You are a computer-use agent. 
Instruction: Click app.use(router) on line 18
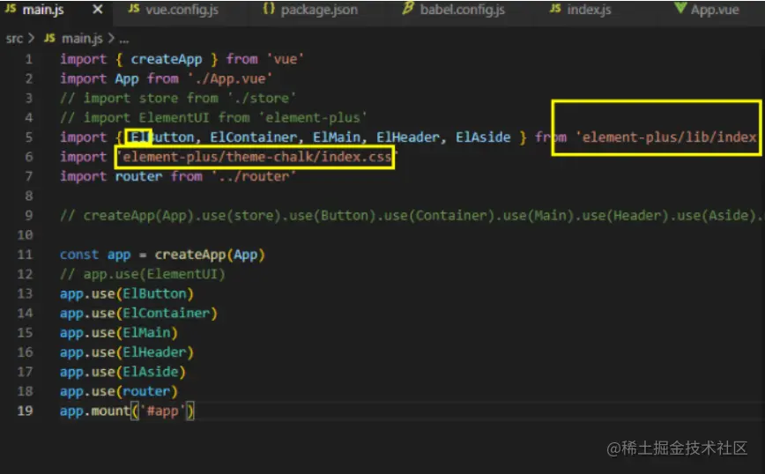(119, 391)
